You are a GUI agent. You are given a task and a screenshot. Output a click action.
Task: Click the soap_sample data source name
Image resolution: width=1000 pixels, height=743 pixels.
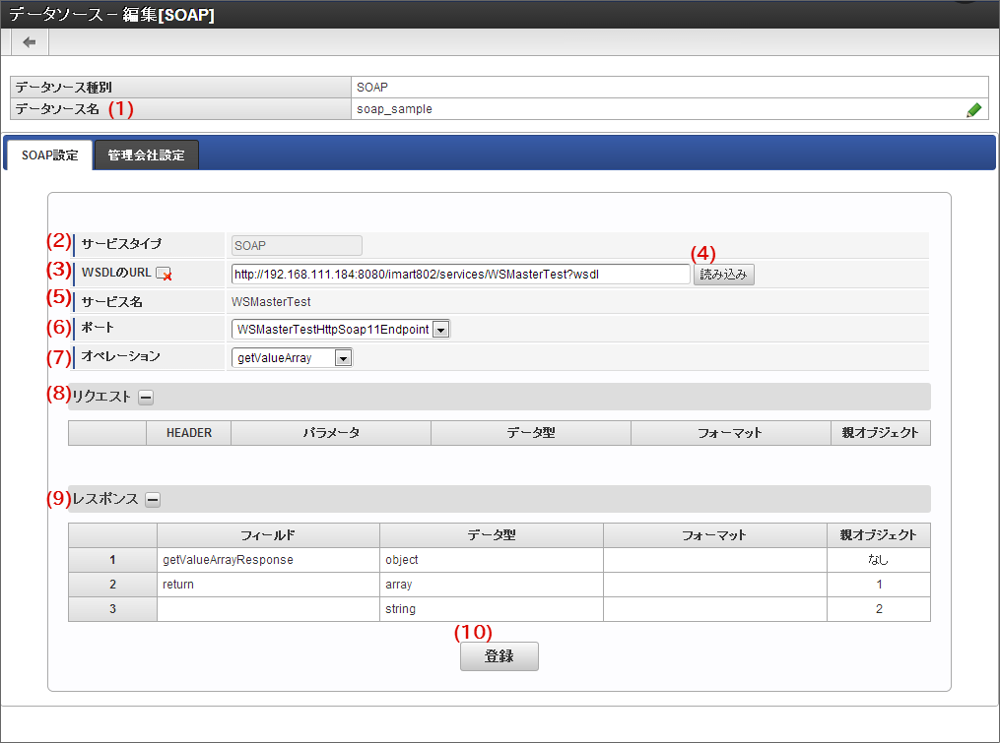[x=394, y=110]
